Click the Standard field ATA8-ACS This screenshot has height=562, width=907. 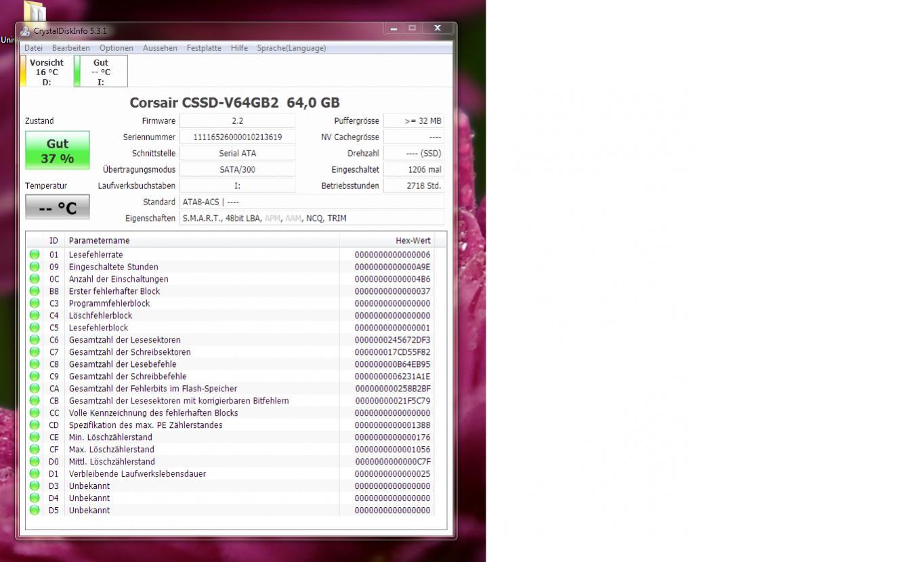(x=312, y=202)
